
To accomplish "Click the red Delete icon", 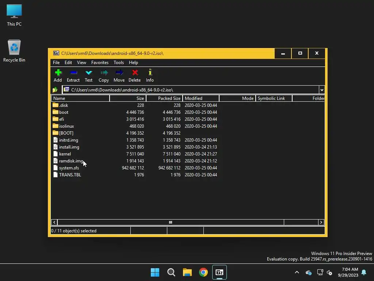I will pyautogui.click(x=135, y=72).
